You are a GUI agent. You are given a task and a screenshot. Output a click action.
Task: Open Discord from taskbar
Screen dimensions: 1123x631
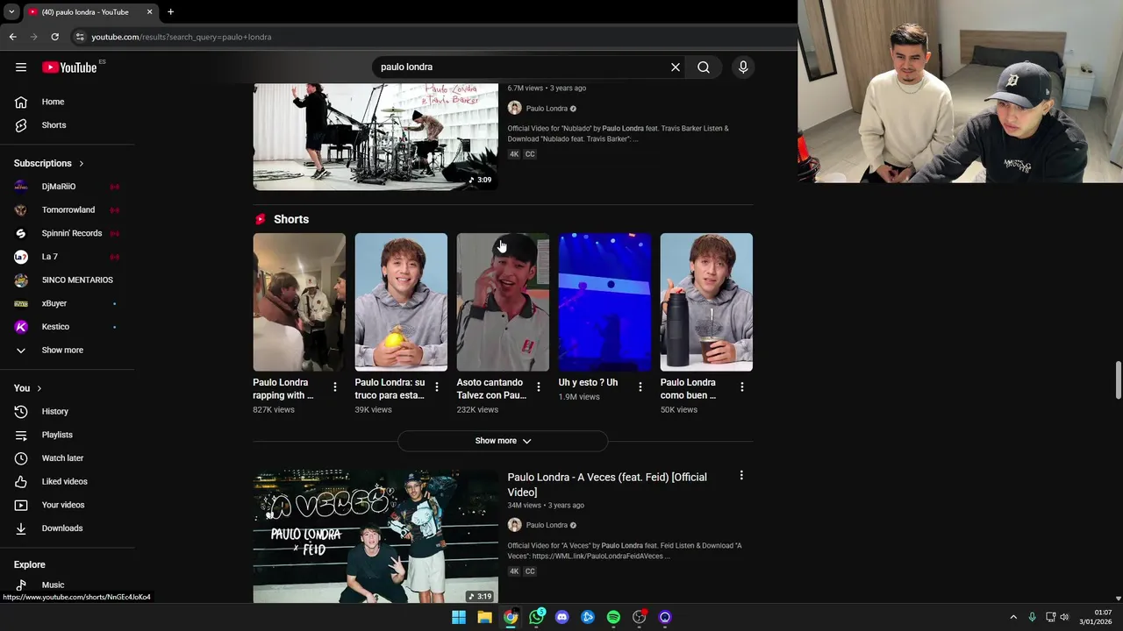[562, 617]
